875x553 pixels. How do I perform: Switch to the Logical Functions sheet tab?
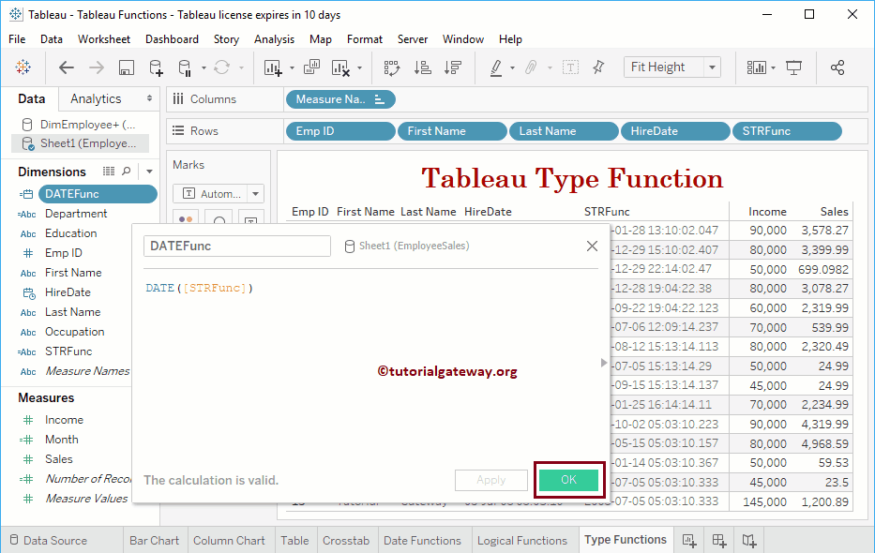click(523, 540)
